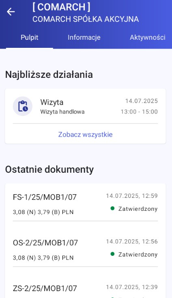This screenshot has height=298, width=172.
Task: Switch to the Pulpit tab
Action: [30, 37]
